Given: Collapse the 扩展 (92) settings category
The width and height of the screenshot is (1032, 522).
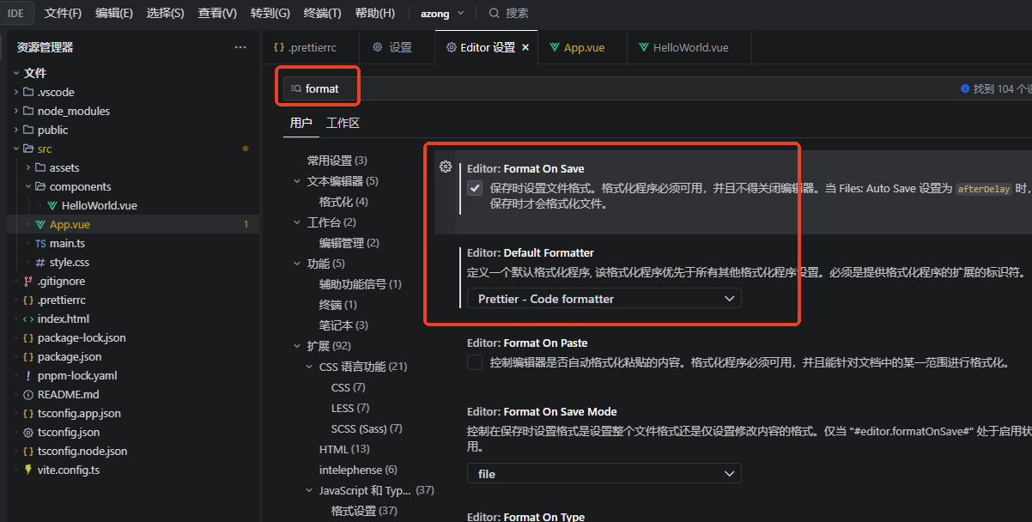Looking at the screenshot, I should coord(298,346).
